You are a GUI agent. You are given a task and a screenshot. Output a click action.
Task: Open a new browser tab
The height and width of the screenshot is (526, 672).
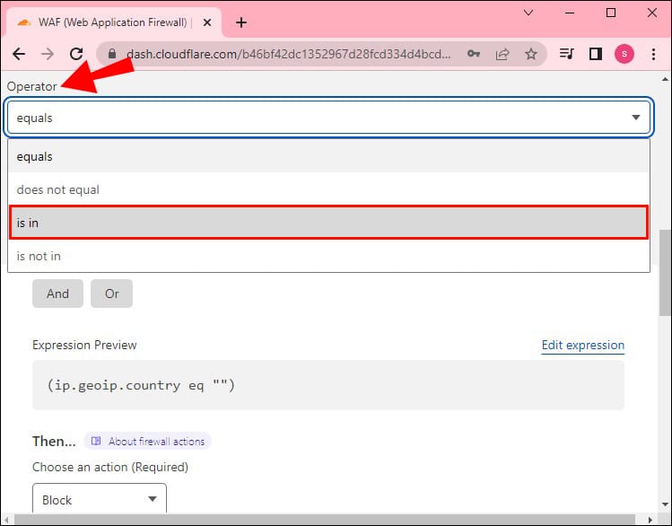[x=240, y=22]
